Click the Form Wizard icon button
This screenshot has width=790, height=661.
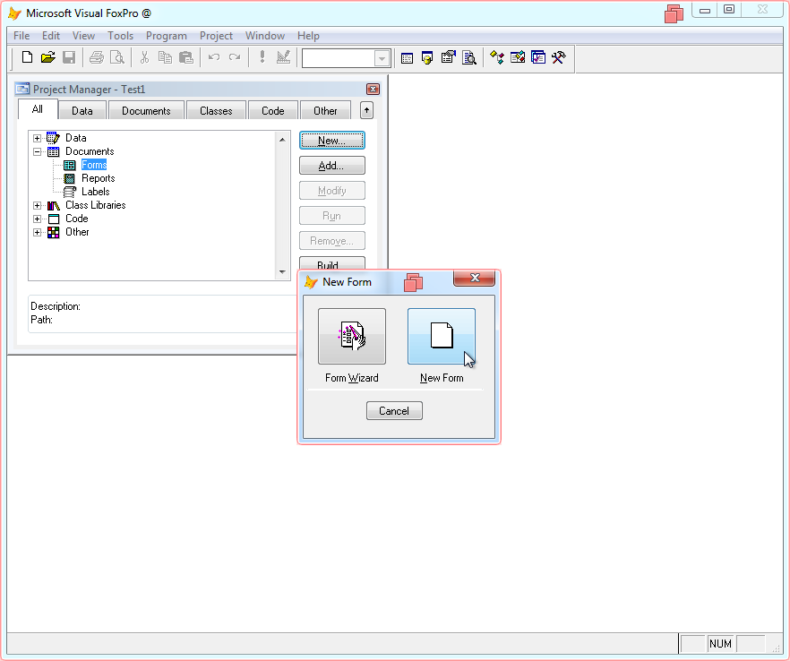point(352,336)
